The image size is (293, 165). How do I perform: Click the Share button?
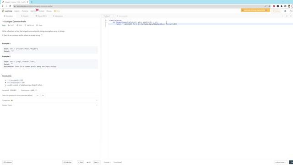coord(39,25)
